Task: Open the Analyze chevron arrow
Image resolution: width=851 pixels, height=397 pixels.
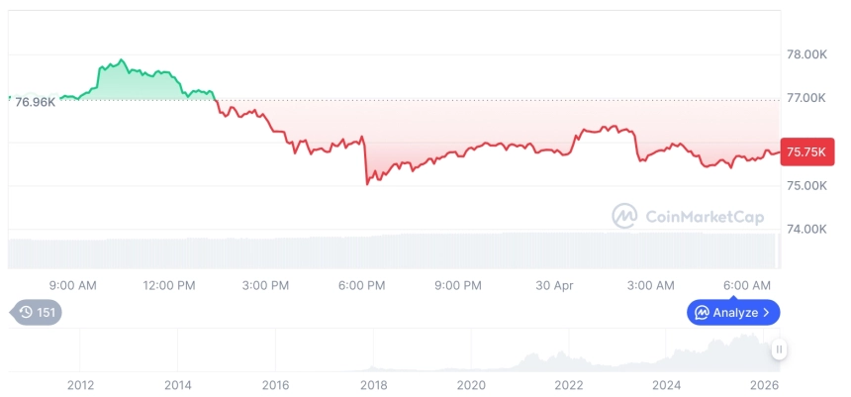Action: coord(767,313)
